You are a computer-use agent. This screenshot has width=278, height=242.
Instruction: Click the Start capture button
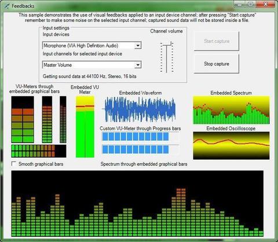click(x=217, y=41)
